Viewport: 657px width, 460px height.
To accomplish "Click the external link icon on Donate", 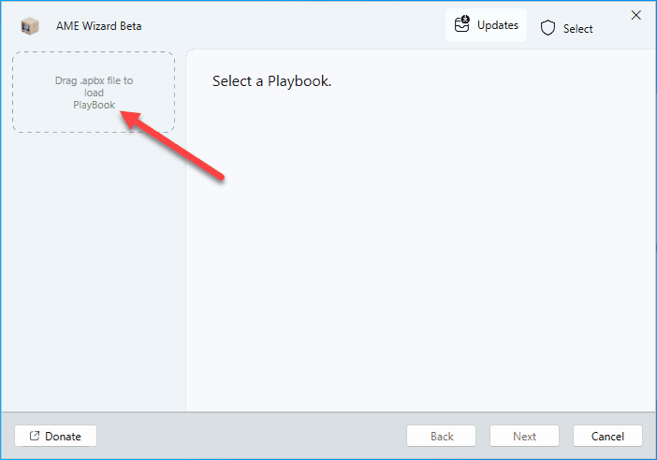I will click(x=35, y=436).
